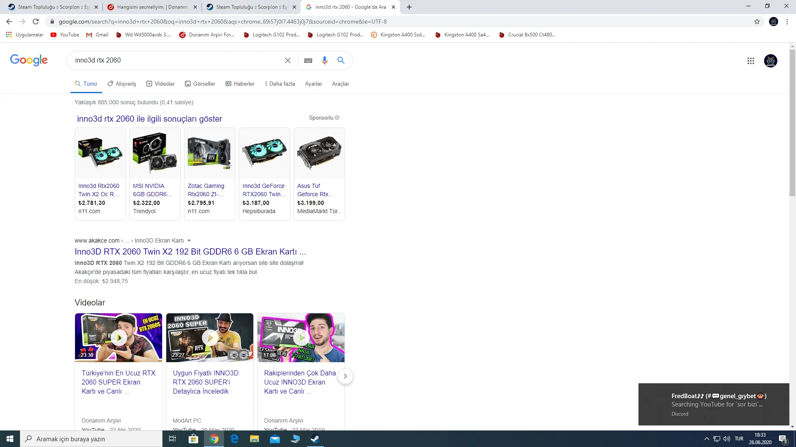796x447 pixels.
Task: Open the FredBoat Discord notification
Action: tap(713, 404)
